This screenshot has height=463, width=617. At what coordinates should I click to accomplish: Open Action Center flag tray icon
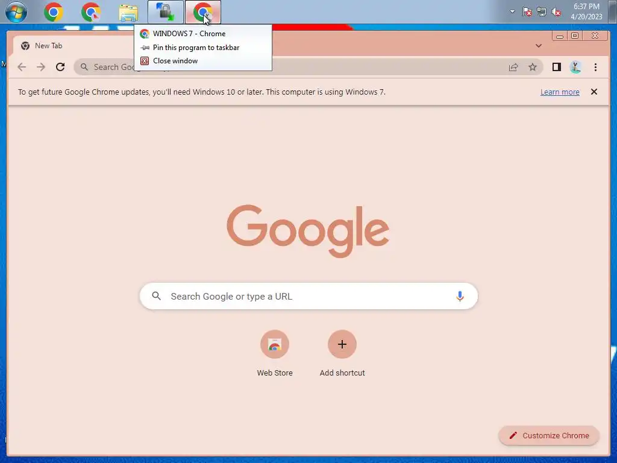point(527,12)
